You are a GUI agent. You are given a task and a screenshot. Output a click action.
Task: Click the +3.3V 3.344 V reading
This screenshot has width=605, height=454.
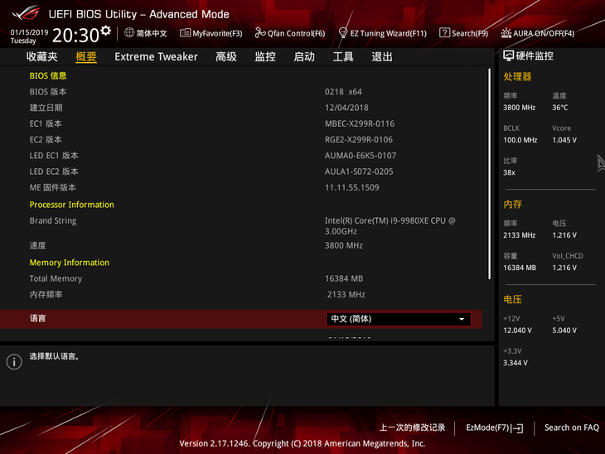[x=515, y=363]
